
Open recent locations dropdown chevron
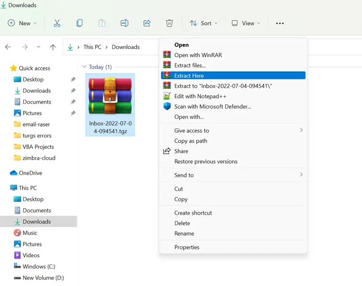click(38, 47)
